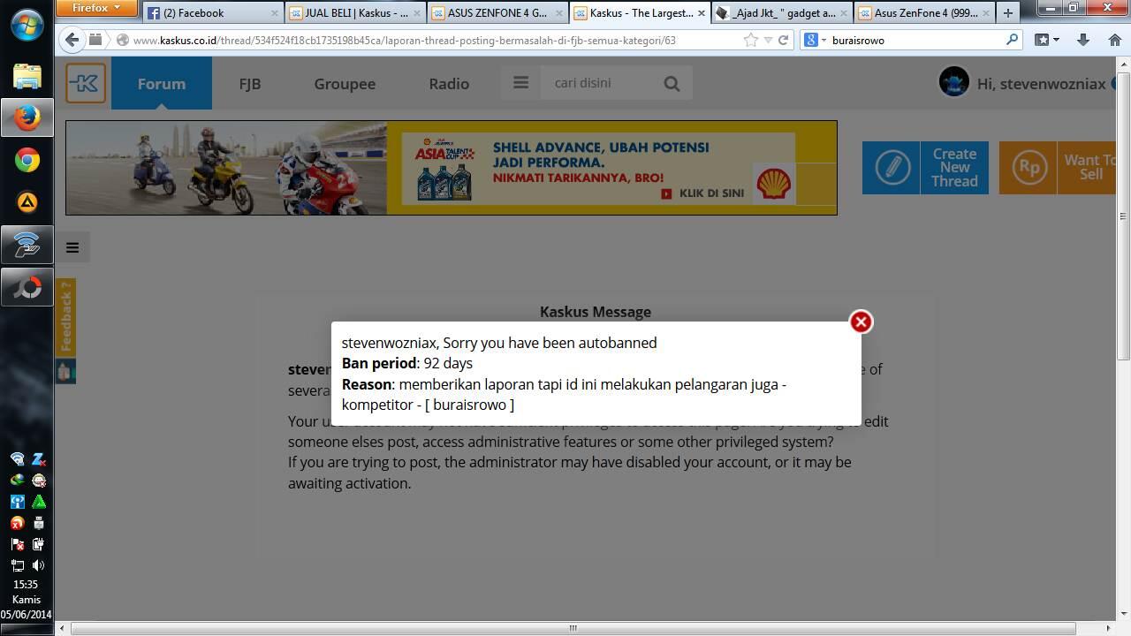Click the 'Kaskus Message' heading
This screenshot has height=636, width=1131.
coord(596,312)
